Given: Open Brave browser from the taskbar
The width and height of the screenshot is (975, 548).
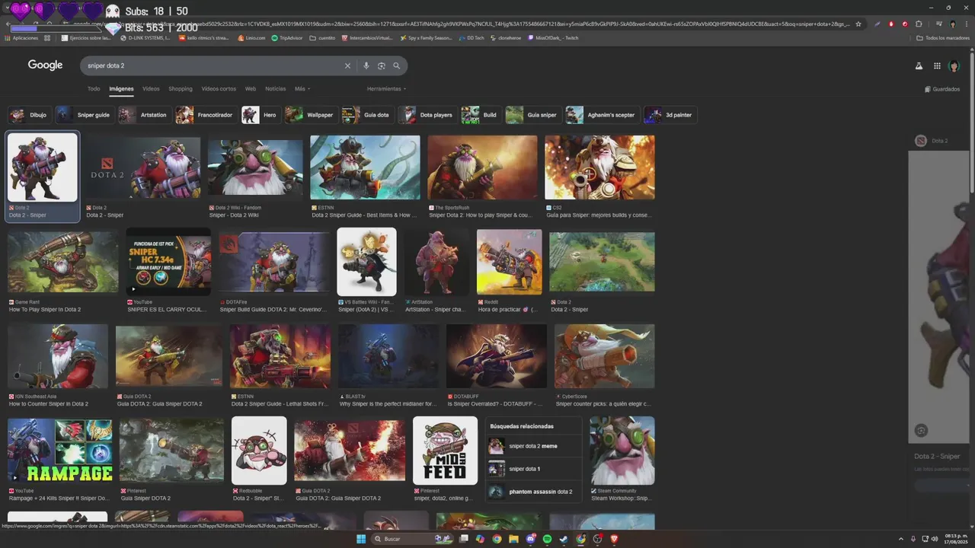Looking at the screenshot, I should [x=614, y=539].
